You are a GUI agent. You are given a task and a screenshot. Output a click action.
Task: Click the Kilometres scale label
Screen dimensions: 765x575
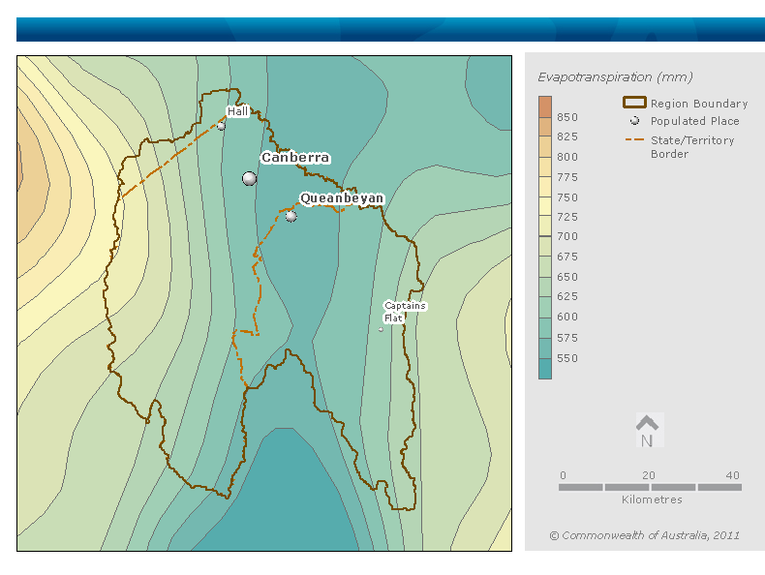tap(652, 499)
